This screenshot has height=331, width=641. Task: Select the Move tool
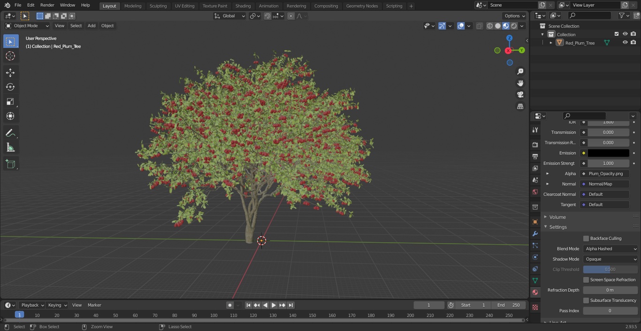click(x=10, y=72)
